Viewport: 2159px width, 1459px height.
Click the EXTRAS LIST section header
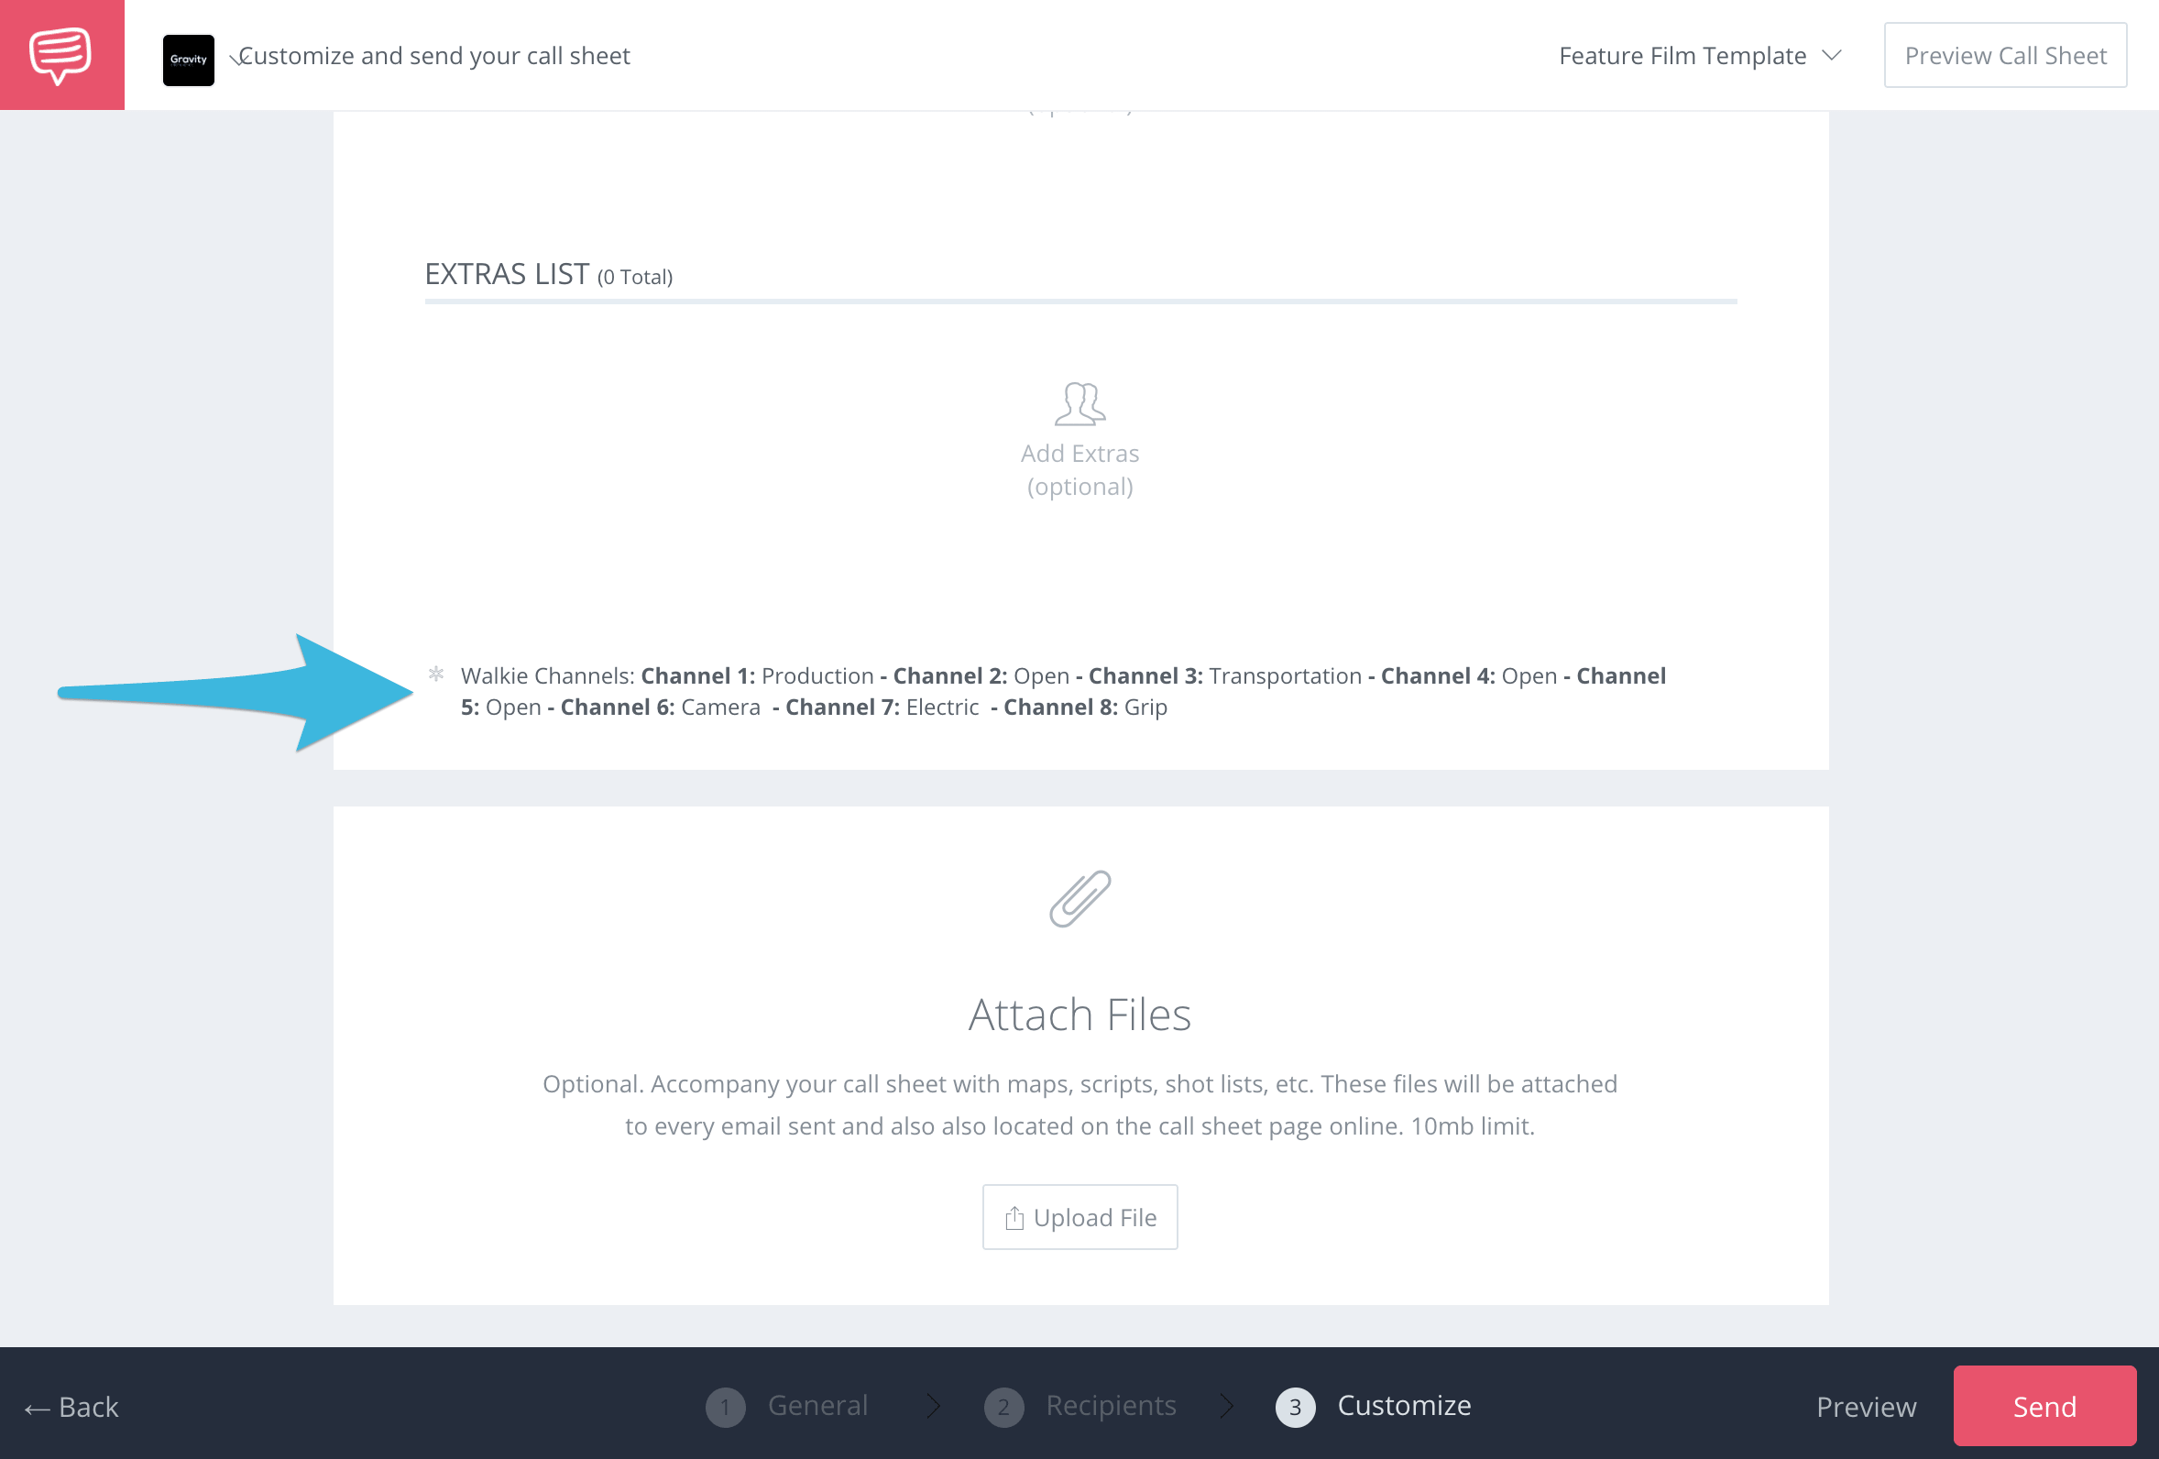coord(510,273)
